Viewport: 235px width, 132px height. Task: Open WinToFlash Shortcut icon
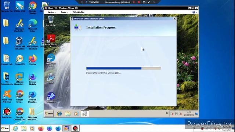[33, 43]
